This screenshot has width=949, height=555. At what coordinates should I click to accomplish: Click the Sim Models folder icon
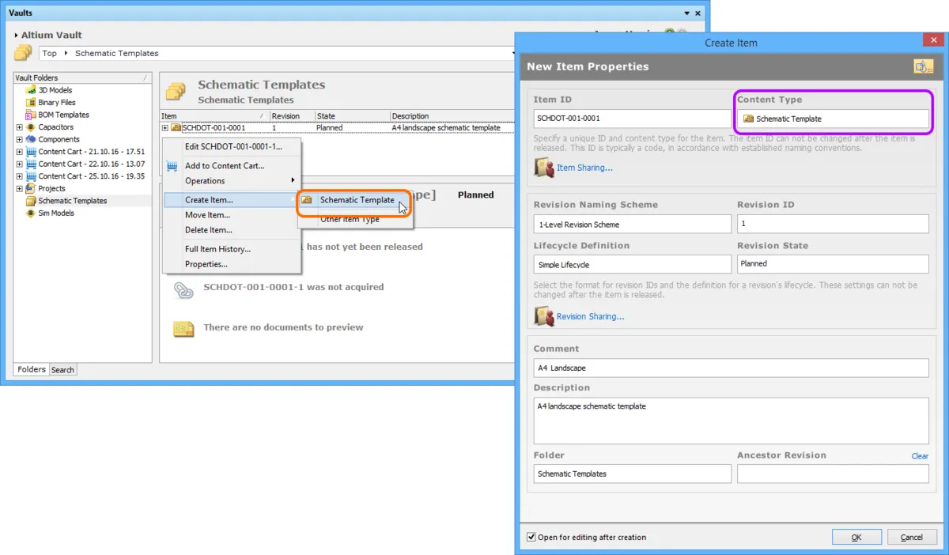[x=31, y=213]
